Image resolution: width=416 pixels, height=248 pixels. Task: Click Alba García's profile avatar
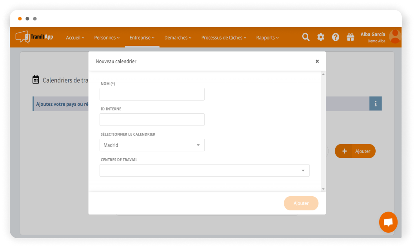tap(395, 36)
